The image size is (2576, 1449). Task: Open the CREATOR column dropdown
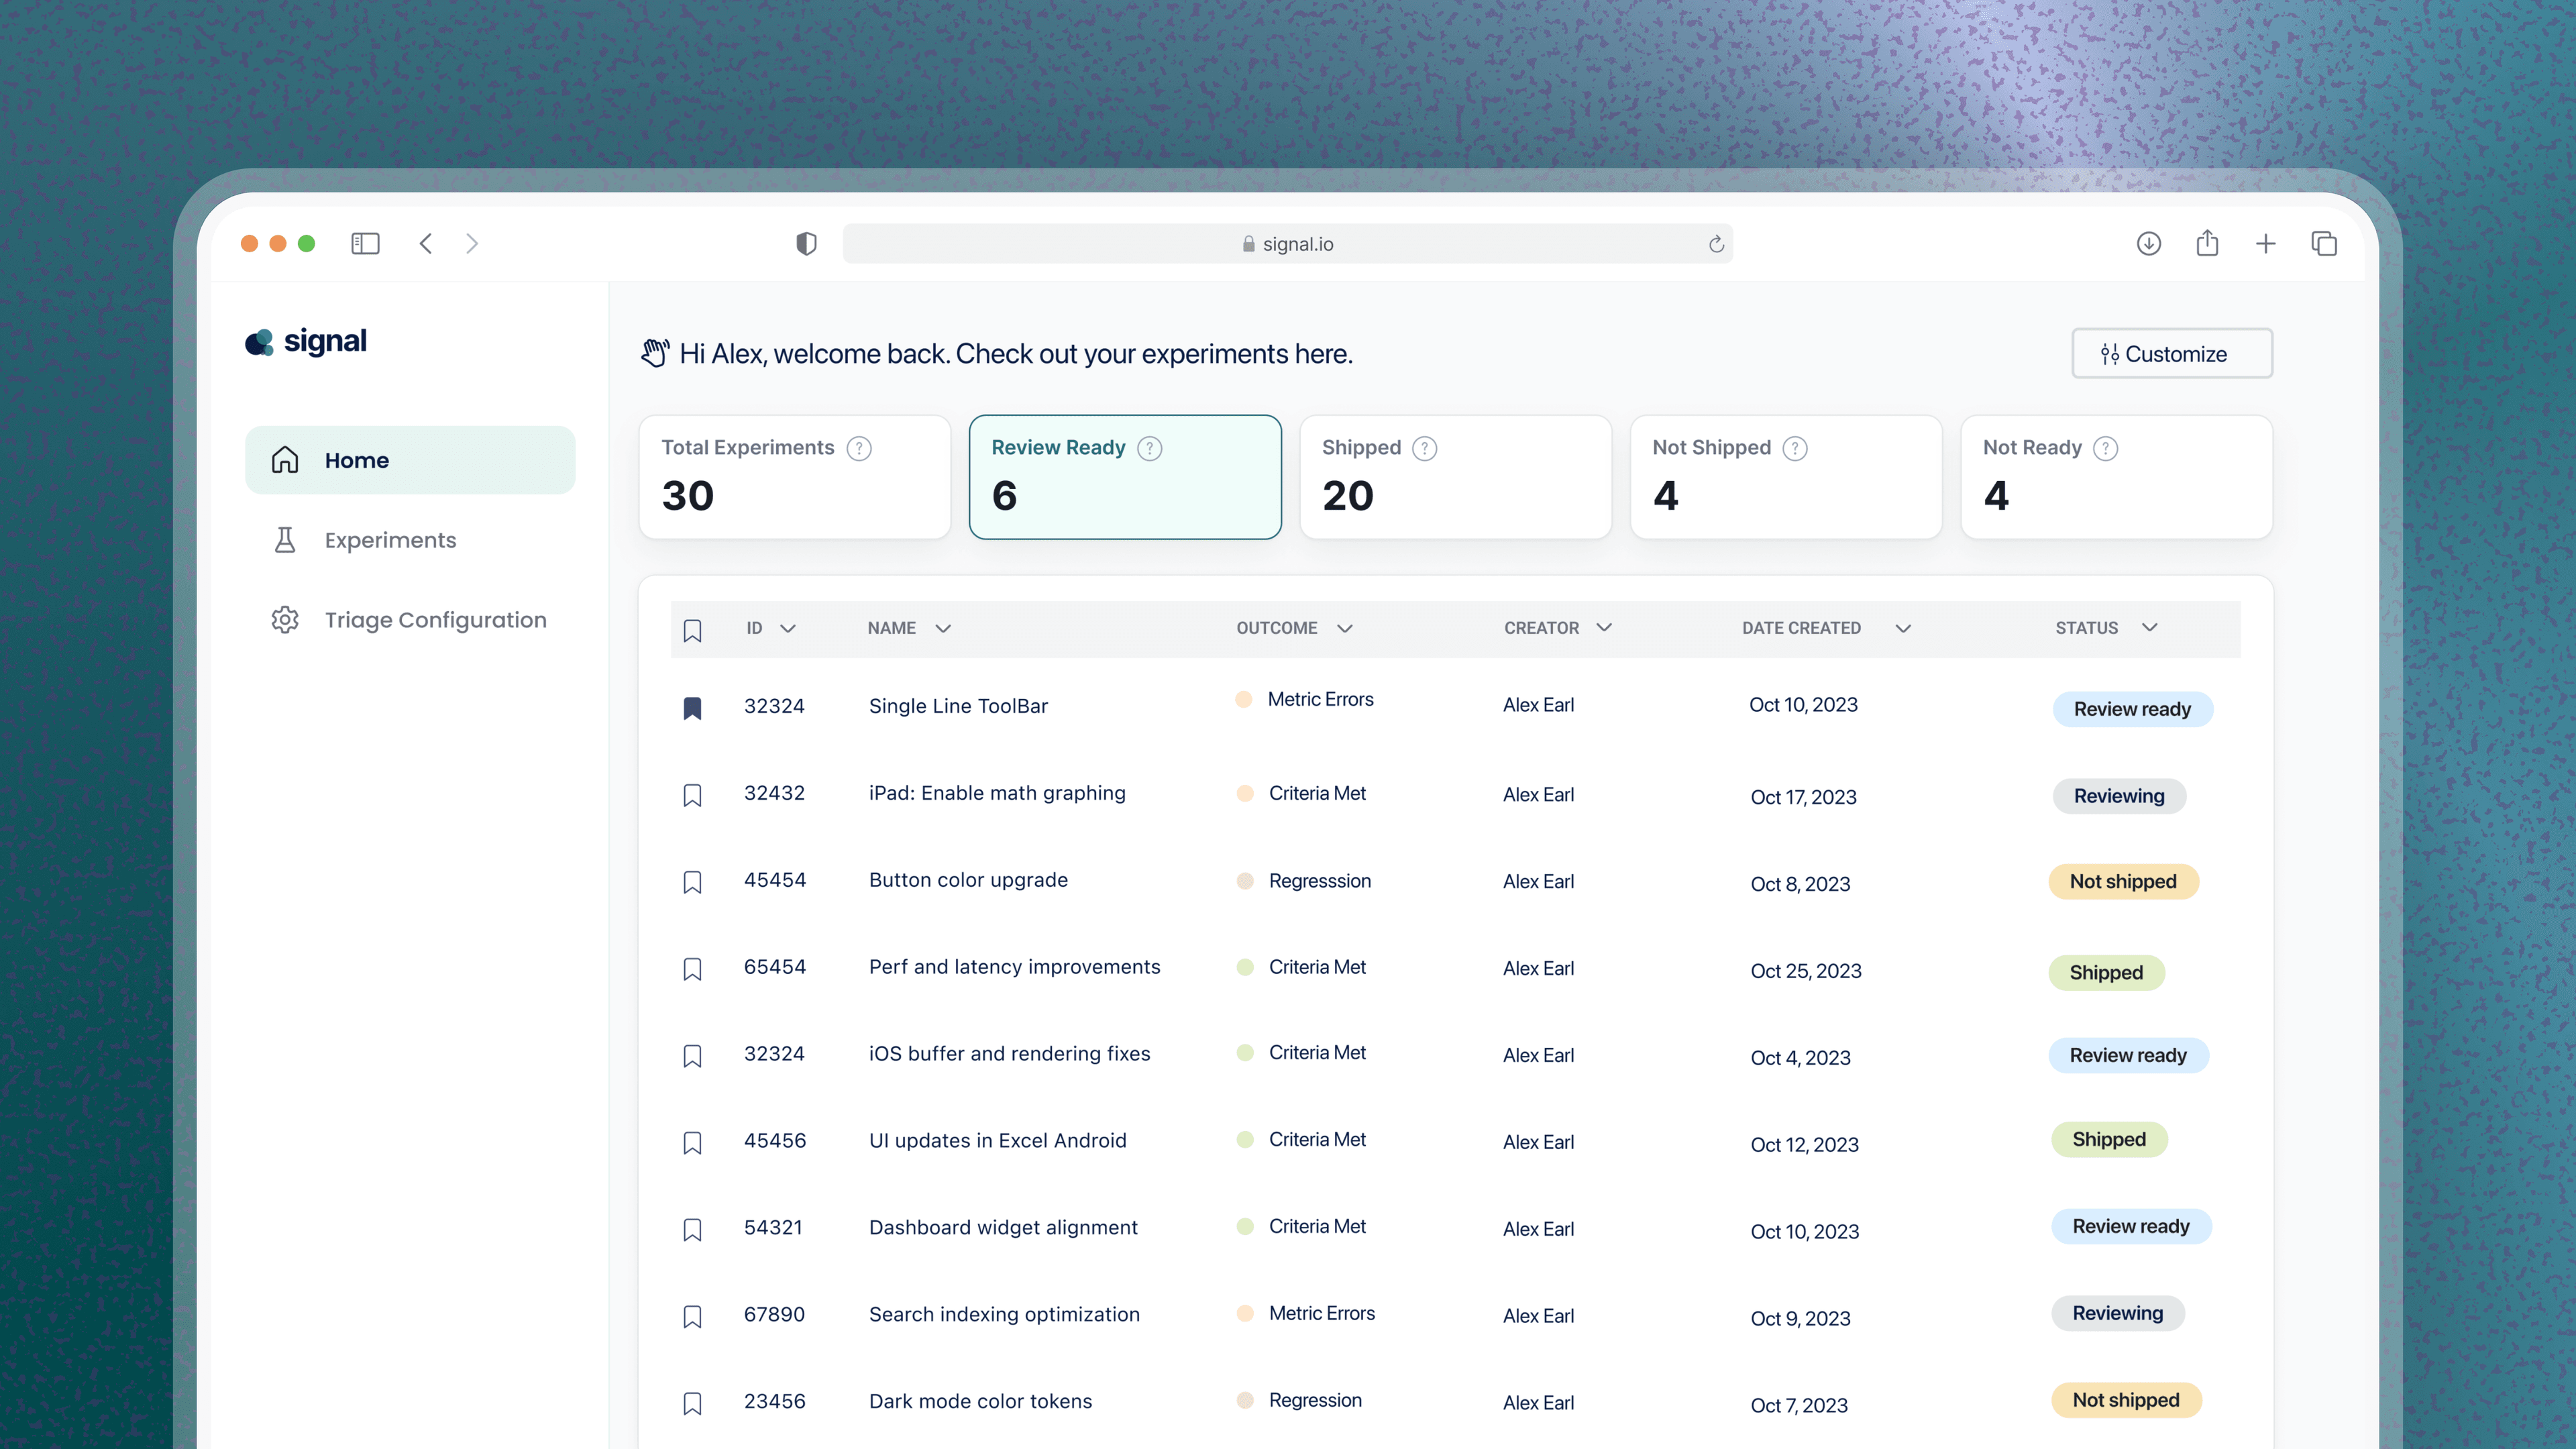pyautogui.click(x=1604, y=627)
